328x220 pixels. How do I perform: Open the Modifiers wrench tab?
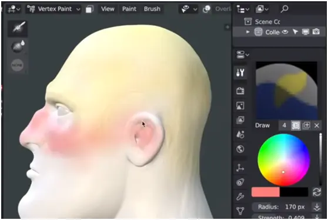(240, 196)
